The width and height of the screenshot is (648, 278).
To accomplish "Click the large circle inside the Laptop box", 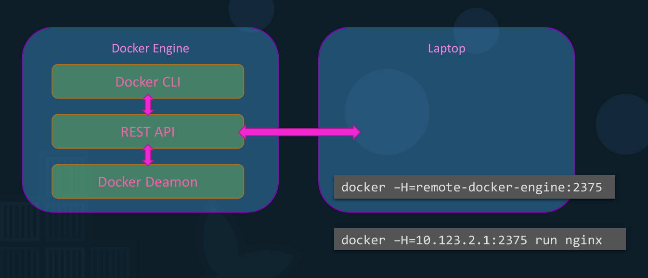I will [x=387, y=112].
